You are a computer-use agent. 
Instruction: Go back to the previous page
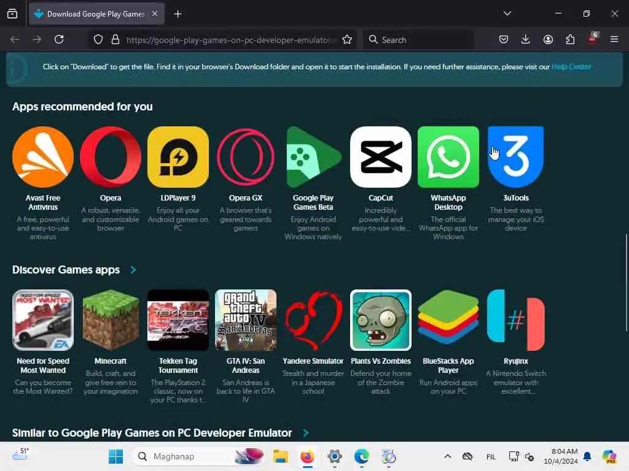pos(15,39)
